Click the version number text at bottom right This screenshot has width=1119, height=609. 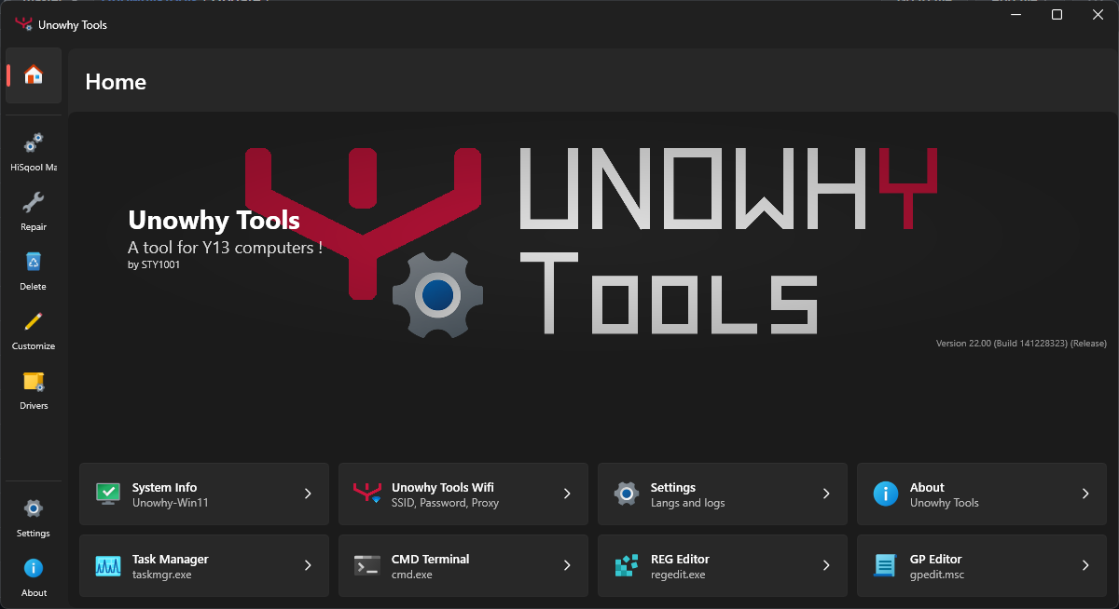[1019, 343]
